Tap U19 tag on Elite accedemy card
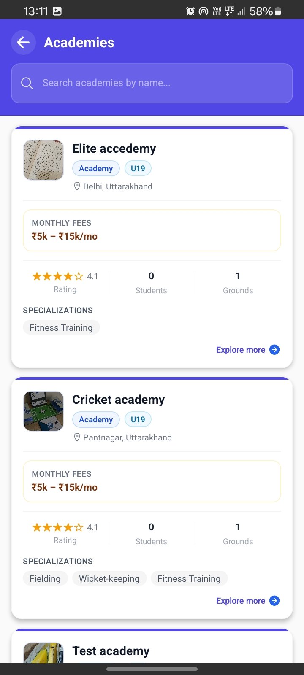304x675 pixels. [x=138, y=168]
